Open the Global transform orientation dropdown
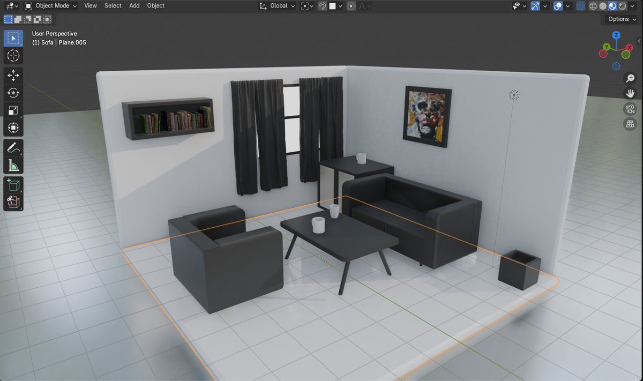643x381 pixels. pyautogui.click(x=276, y=6)
